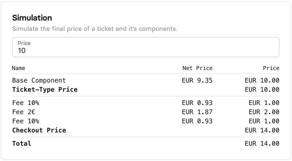
Task: Select the Net Price column header
Action: pos(197,68)
